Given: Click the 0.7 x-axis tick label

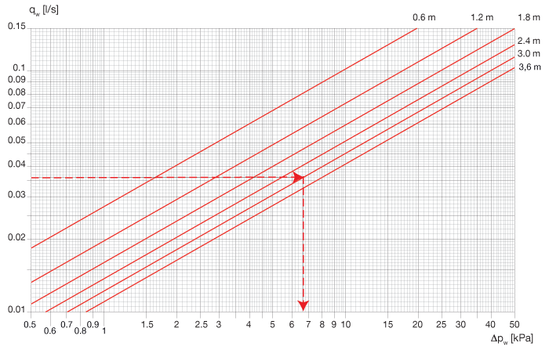Looking at the screenshot, I should coord(67,325).
